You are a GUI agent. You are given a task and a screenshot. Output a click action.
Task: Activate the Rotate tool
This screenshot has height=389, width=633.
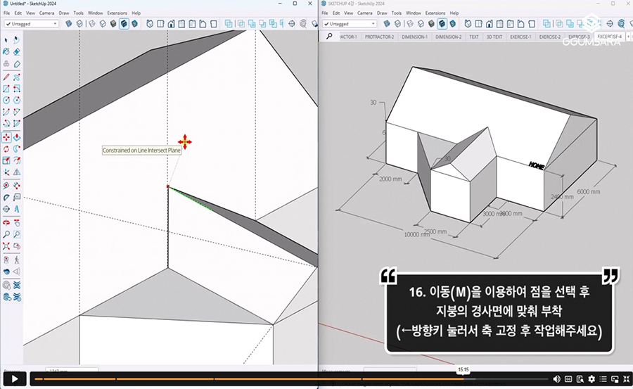pyautogui.click(x=6, y=149)
